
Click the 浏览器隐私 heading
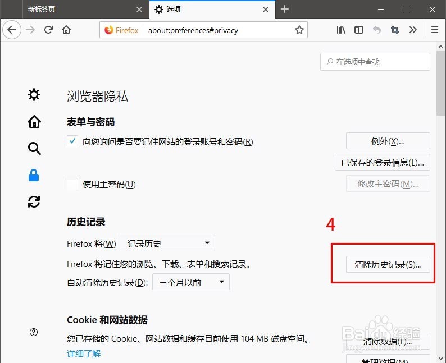pyautogui.click(x=97, y=97)
